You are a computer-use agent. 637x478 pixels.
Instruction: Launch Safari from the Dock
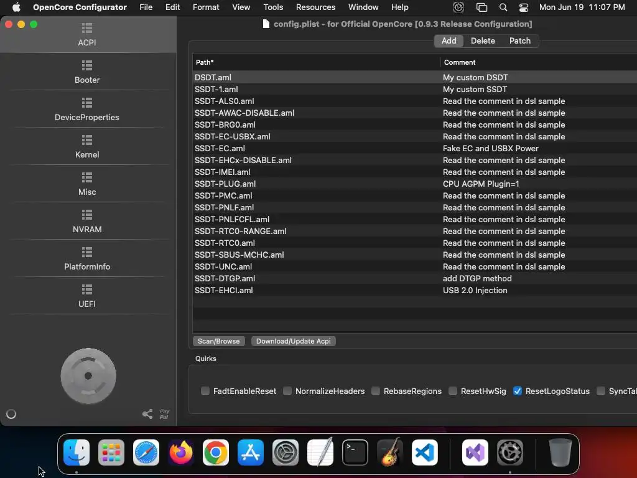(x=146, y=452)
